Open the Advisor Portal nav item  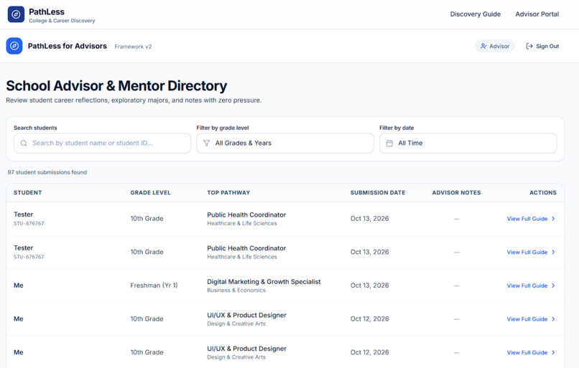(x=537, y=14)
